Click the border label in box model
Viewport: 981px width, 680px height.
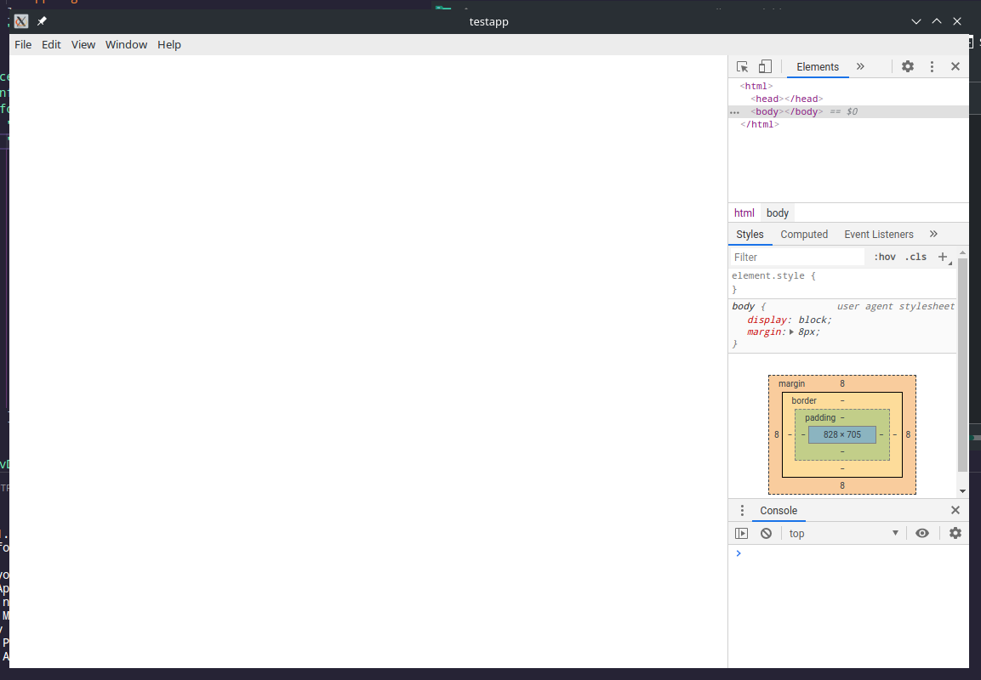click(x=804, y=400)
